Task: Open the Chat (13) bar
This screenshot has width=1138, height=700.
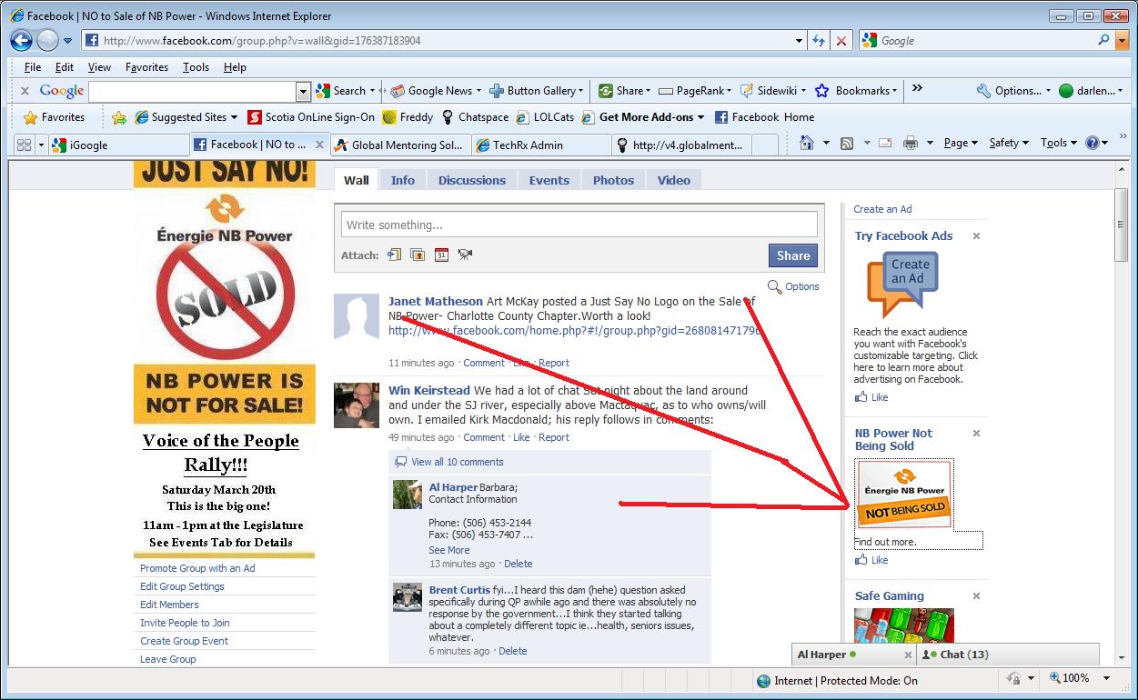Action: 1007,655
